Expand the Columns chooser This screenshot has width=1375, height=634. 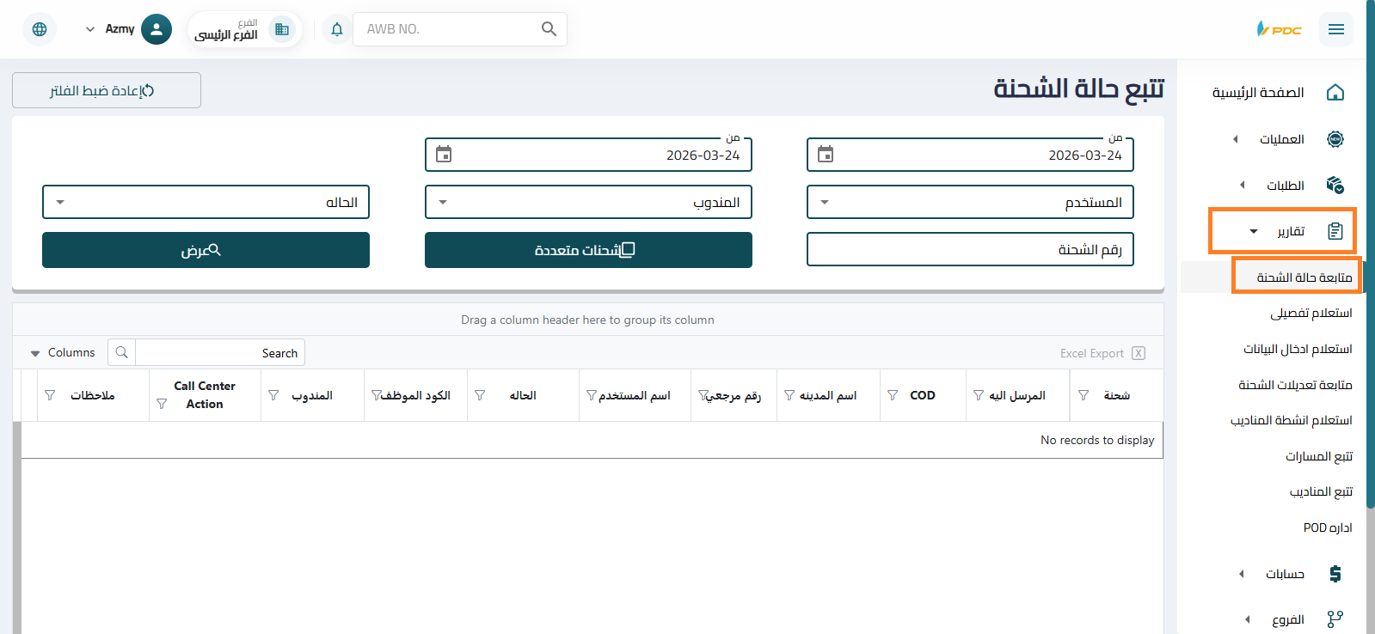[63, 353]
